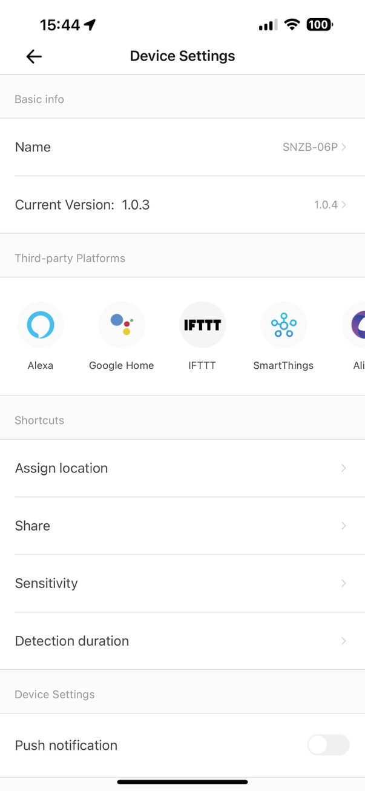365x791 pixels.
Task: Open the Detection duration setting
Action: coord(182,641)
